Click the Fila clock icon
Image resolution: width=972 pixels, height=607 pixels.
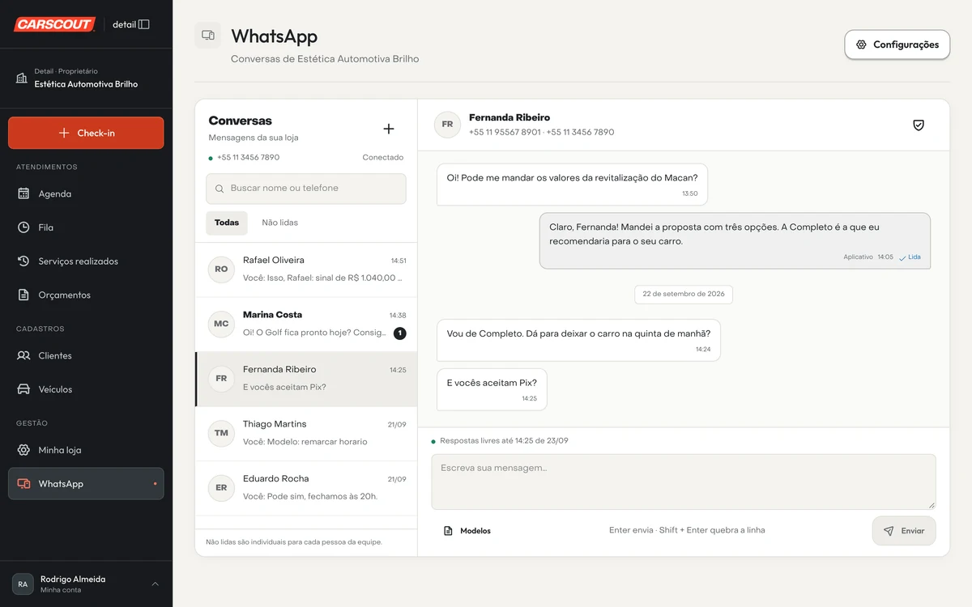click(23, 227)
